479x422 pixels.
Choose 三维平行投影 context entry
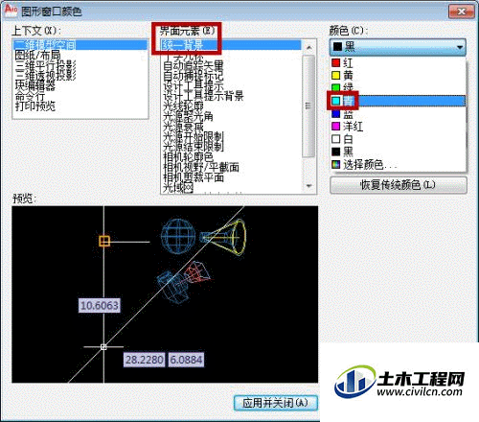45,65
